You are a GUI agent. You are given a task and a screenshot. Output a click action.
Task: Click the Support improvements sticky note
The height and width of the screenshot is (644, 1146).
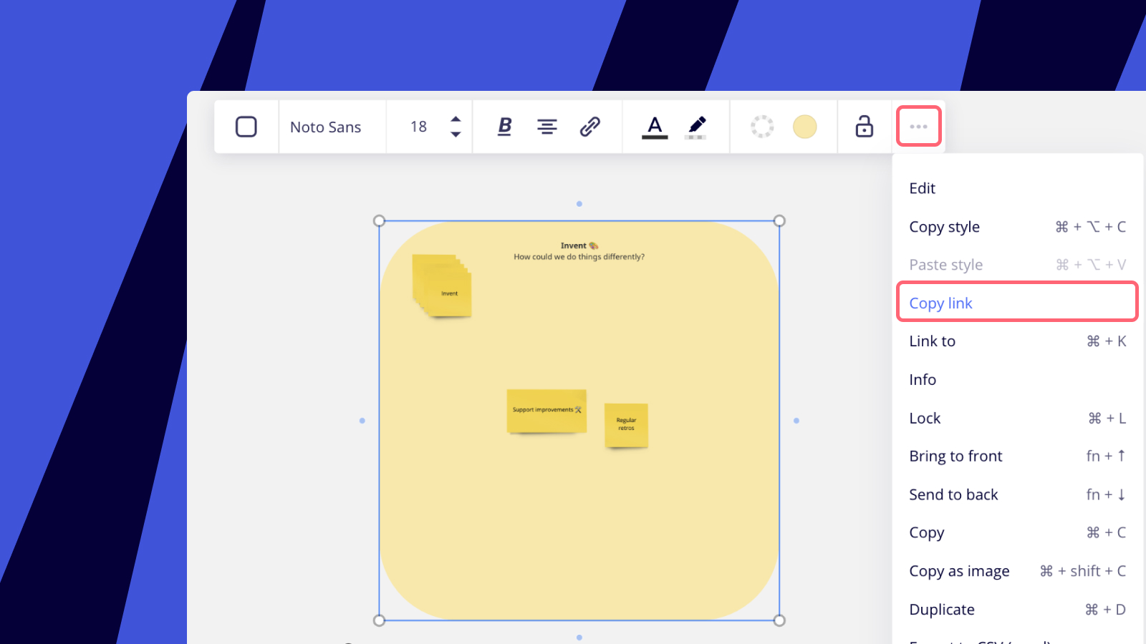(546, 411)
